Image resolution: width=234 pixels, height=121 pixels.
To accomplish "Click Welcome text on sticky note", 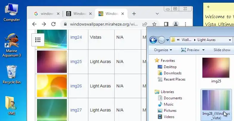I will coord(215,16).
